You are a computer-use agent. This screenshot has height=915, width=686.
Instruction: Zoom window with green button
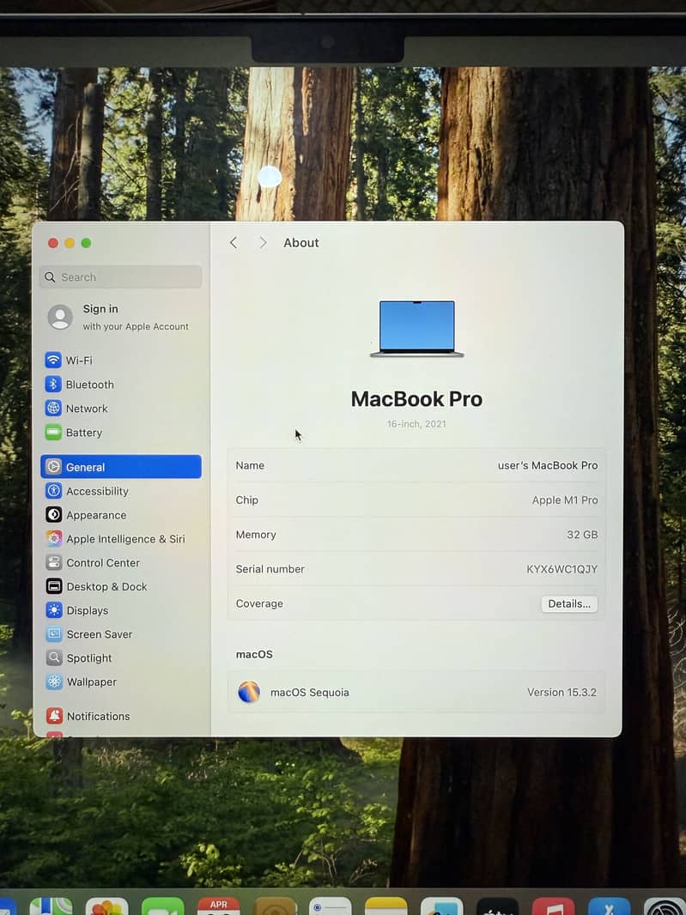coord(87,243)
